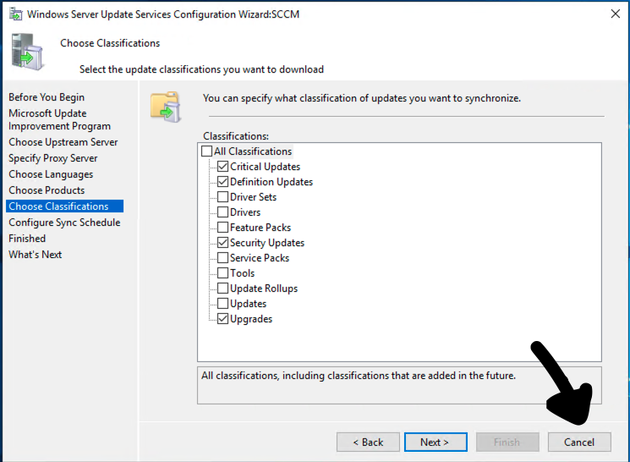Close the configuration wizard window
This screenshot has width=630, height=462.
(x=613, y=14)
